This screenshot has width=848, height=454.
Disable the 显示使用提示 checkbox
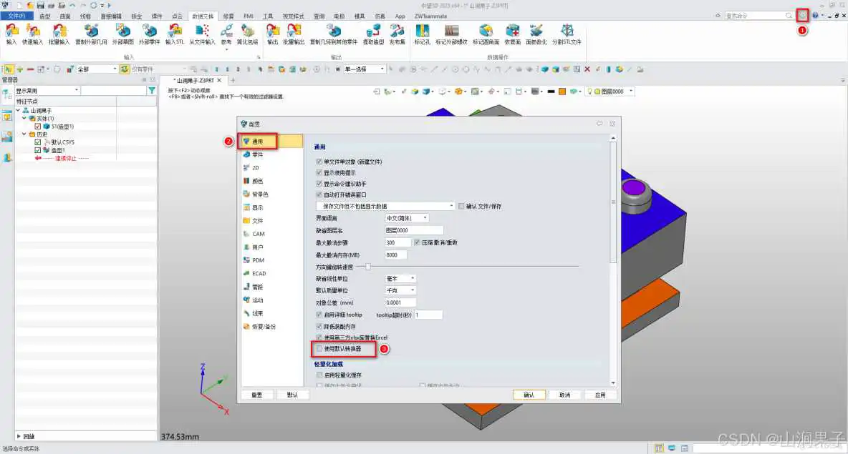point(319,172)
